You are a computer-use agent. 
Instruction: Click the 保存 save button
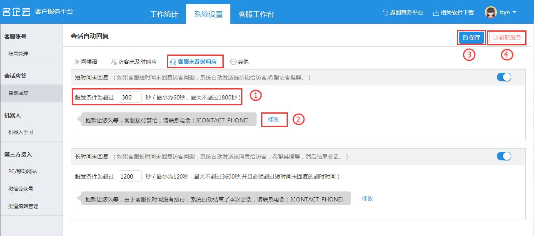(x=472, y=37)
